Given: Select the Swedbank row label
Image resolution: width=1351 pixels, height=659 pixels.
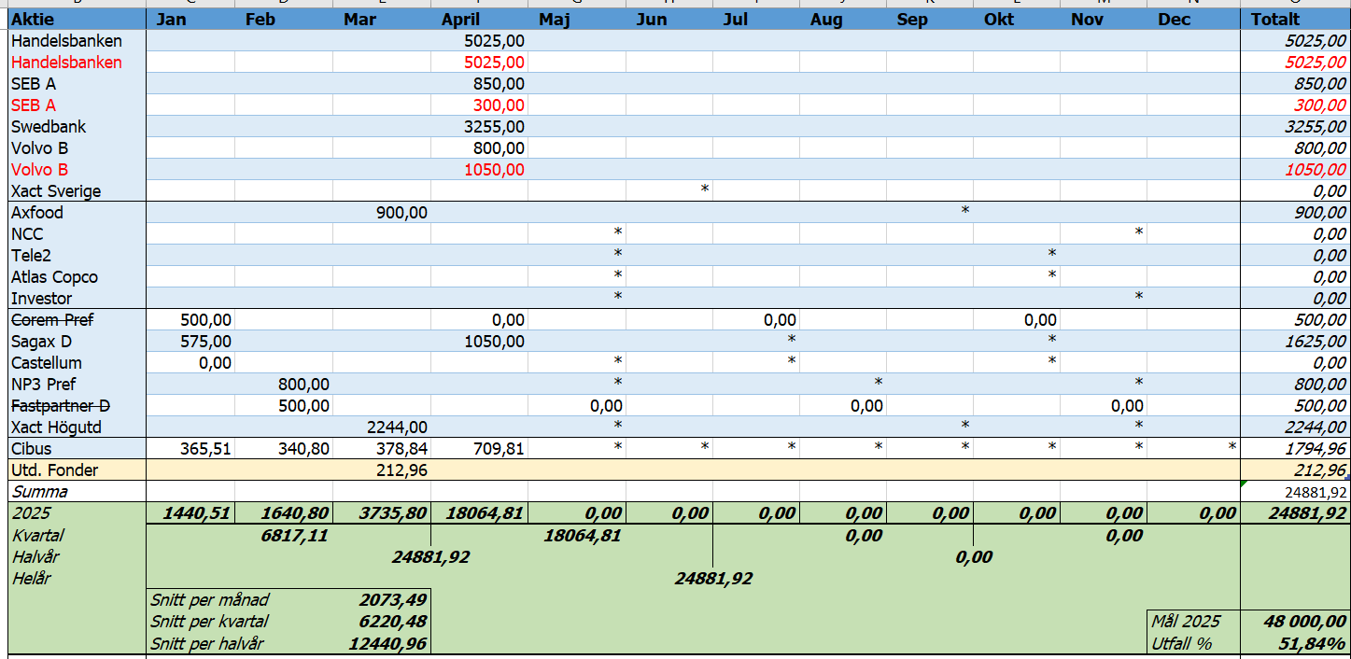Looking at the screenshot, I should pyautogui.click(x=49, y=127).
